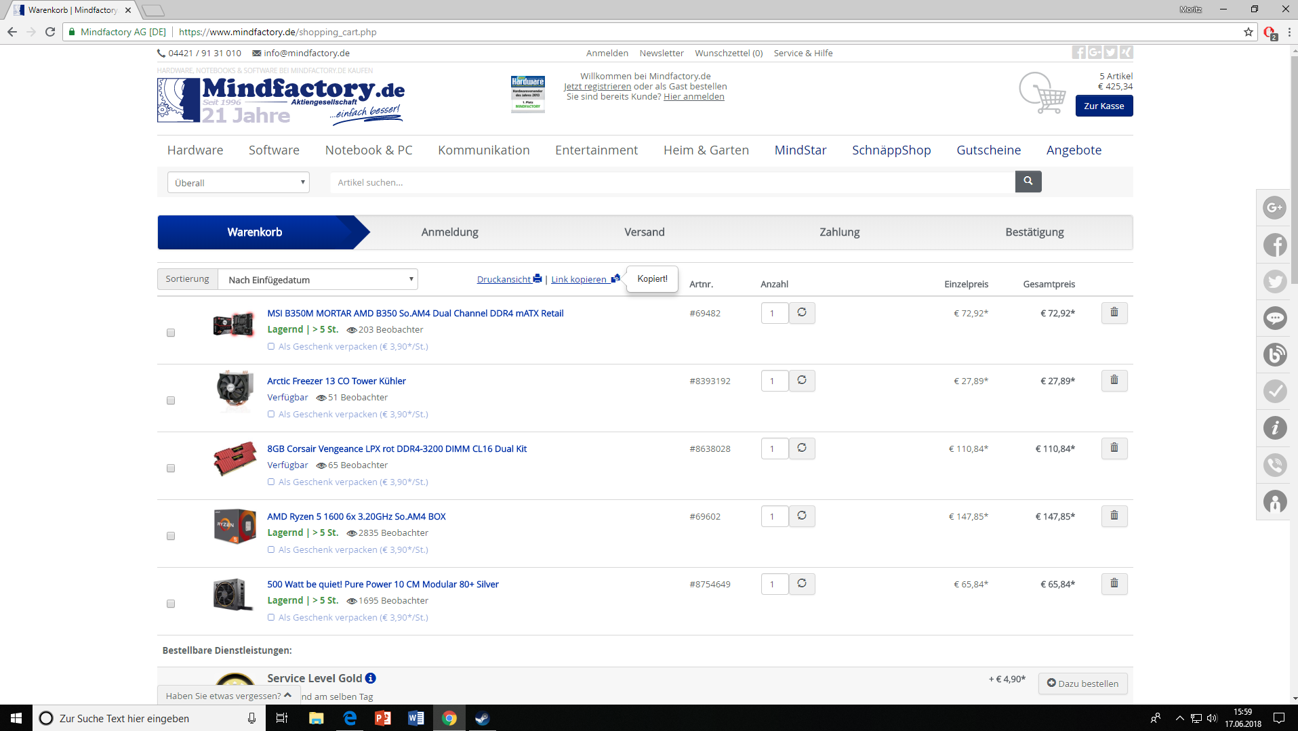Select the Corsair Vengeance row checkbox
Screen dimensions: 1298x731
coord(171,468)
